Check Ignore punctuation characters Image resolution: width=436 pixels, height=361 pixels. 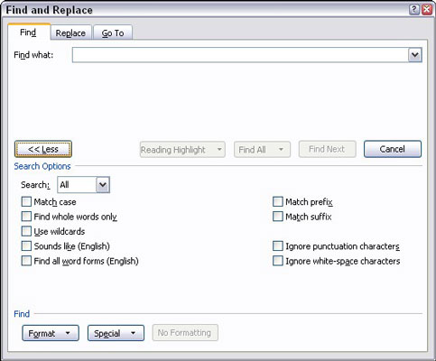coord(278,245)
